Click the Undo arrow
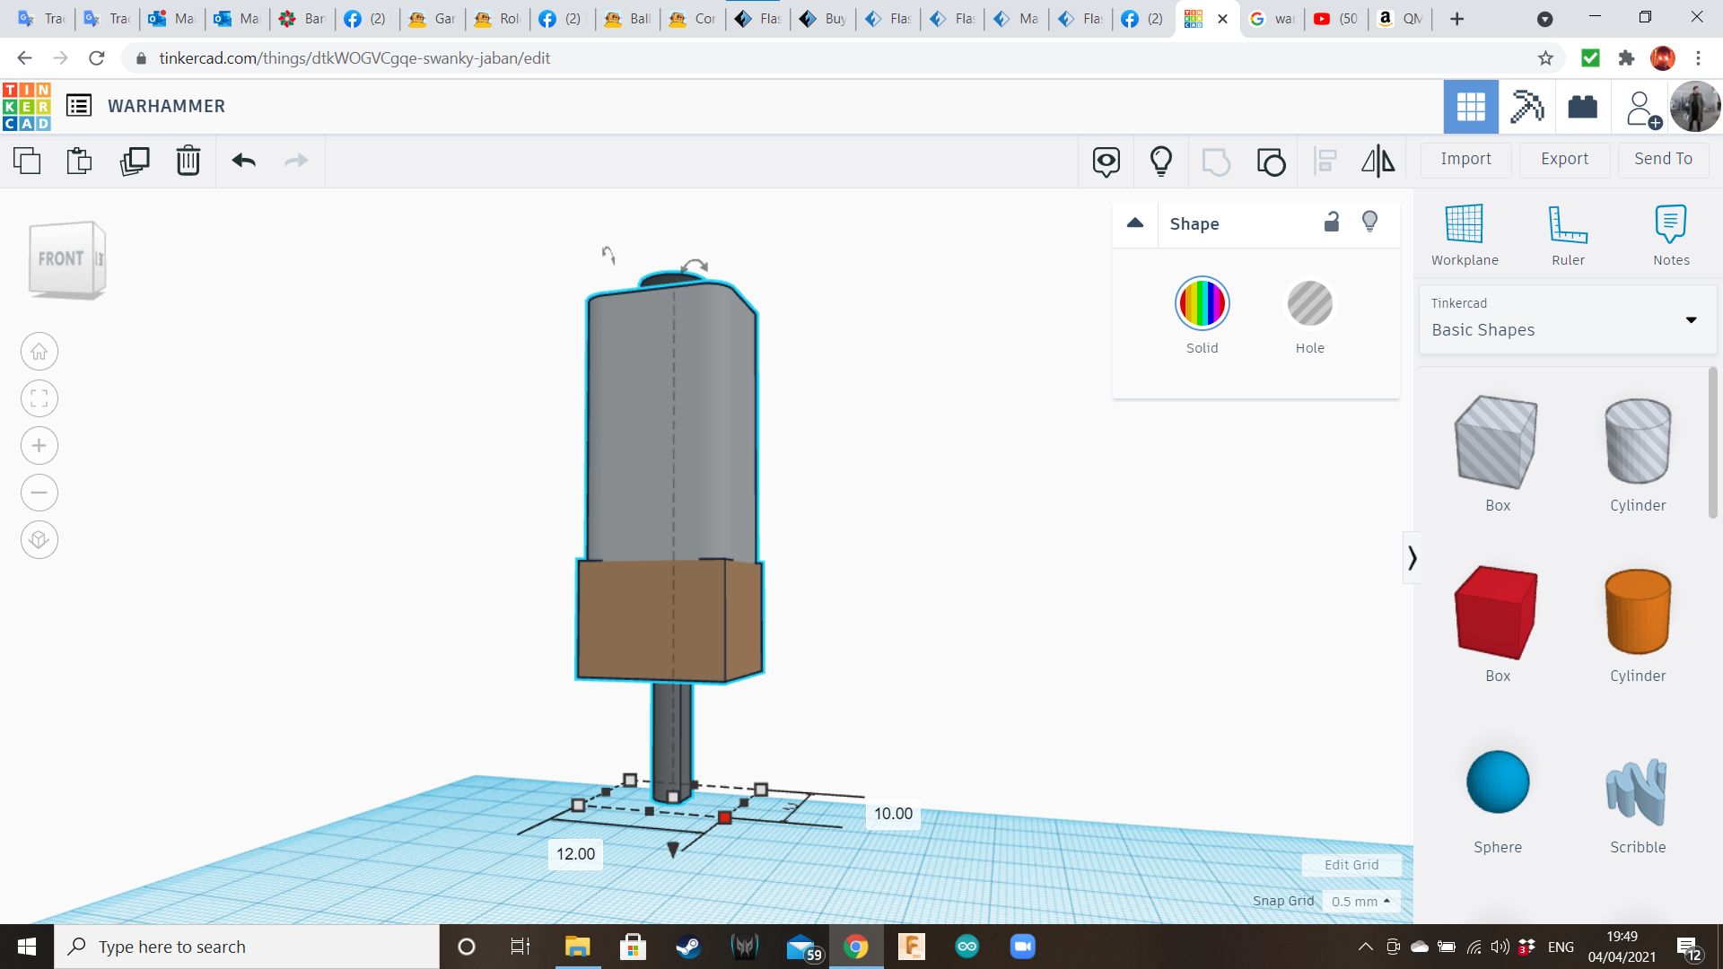The height and width of the screenshot is (969, 1723). tap(244, 161)
